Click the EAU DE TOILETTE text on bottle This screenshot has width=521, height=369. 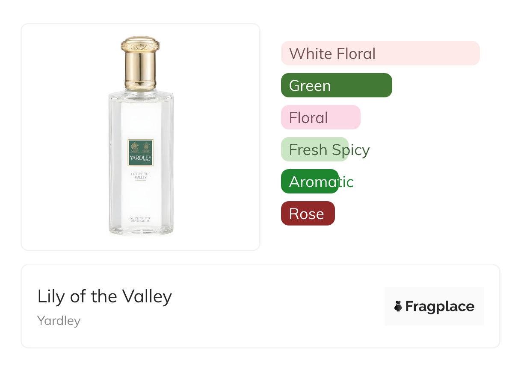click(x=140, y=218)
